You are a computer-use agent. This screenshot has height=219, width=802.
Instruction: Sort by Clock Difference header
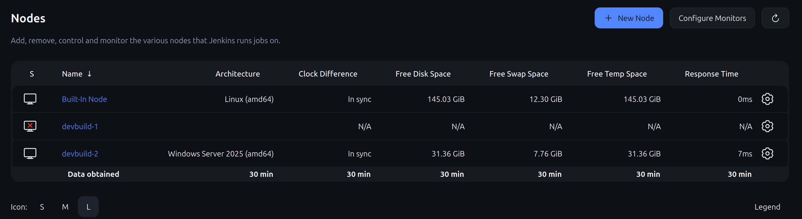[x=328, y=74]
